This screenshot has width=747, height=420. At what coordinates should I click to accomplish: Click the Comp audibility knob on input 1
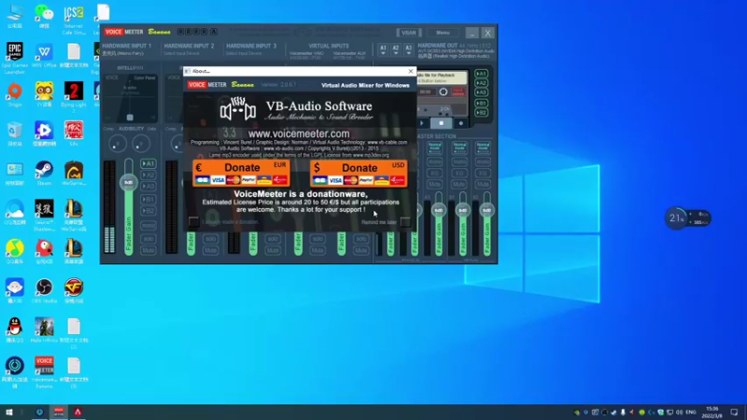pyautogui.click(x=118, y=144)
